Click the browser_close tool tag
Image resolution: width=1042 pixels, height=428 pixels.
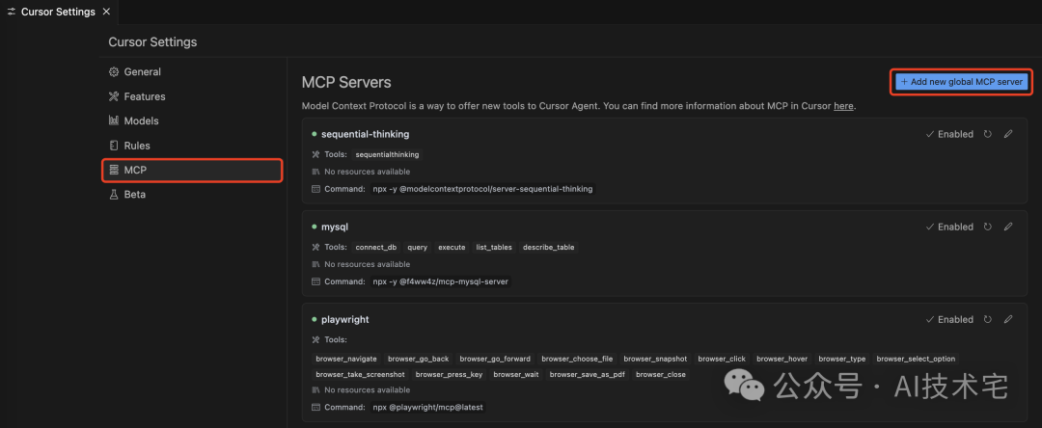click(661, 374)
